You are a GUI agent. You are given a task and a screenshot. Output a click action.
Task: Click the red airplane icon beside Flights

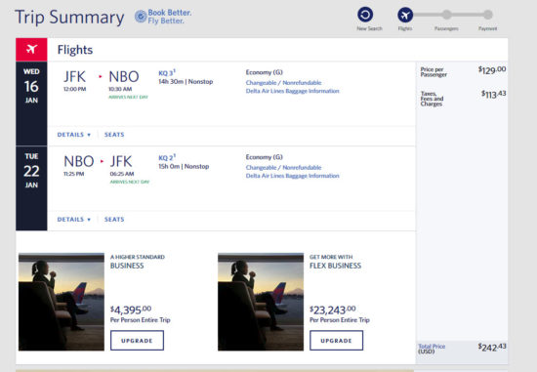pos(31,50)
